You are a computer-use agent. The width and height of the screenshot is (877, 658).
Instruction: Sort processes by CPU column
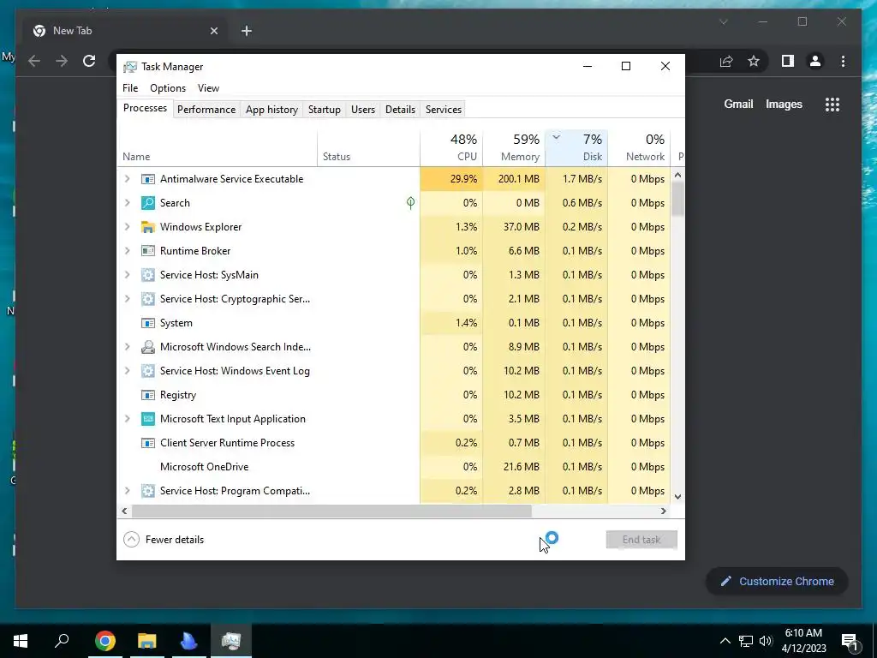coord(451,148)
